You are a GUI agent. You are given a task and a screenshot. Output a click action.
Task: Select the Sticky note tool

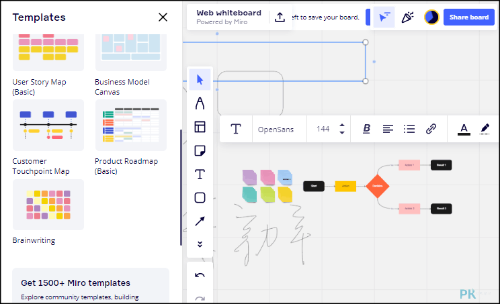(200, 150)
